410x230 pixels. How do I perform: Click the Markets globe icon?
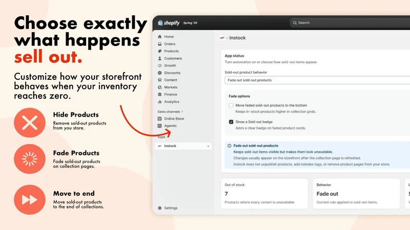click(160, 87)
